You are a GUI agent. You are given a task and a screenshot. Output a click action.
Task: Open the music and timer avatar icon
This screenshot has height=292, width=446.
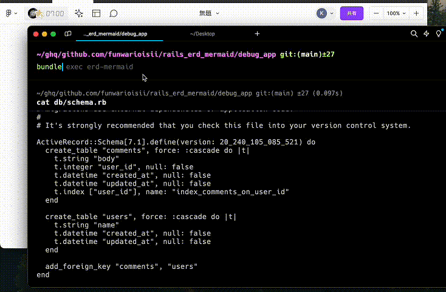35,13
